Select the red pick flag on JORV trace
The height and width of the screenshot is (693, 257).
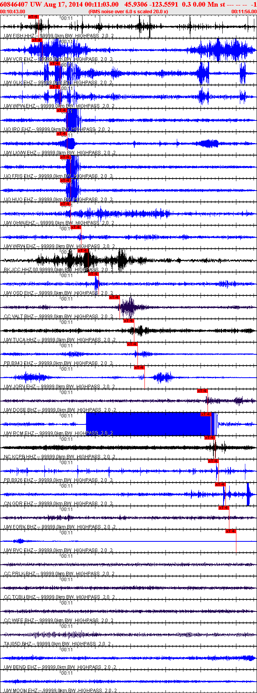[x=139, y=368]
